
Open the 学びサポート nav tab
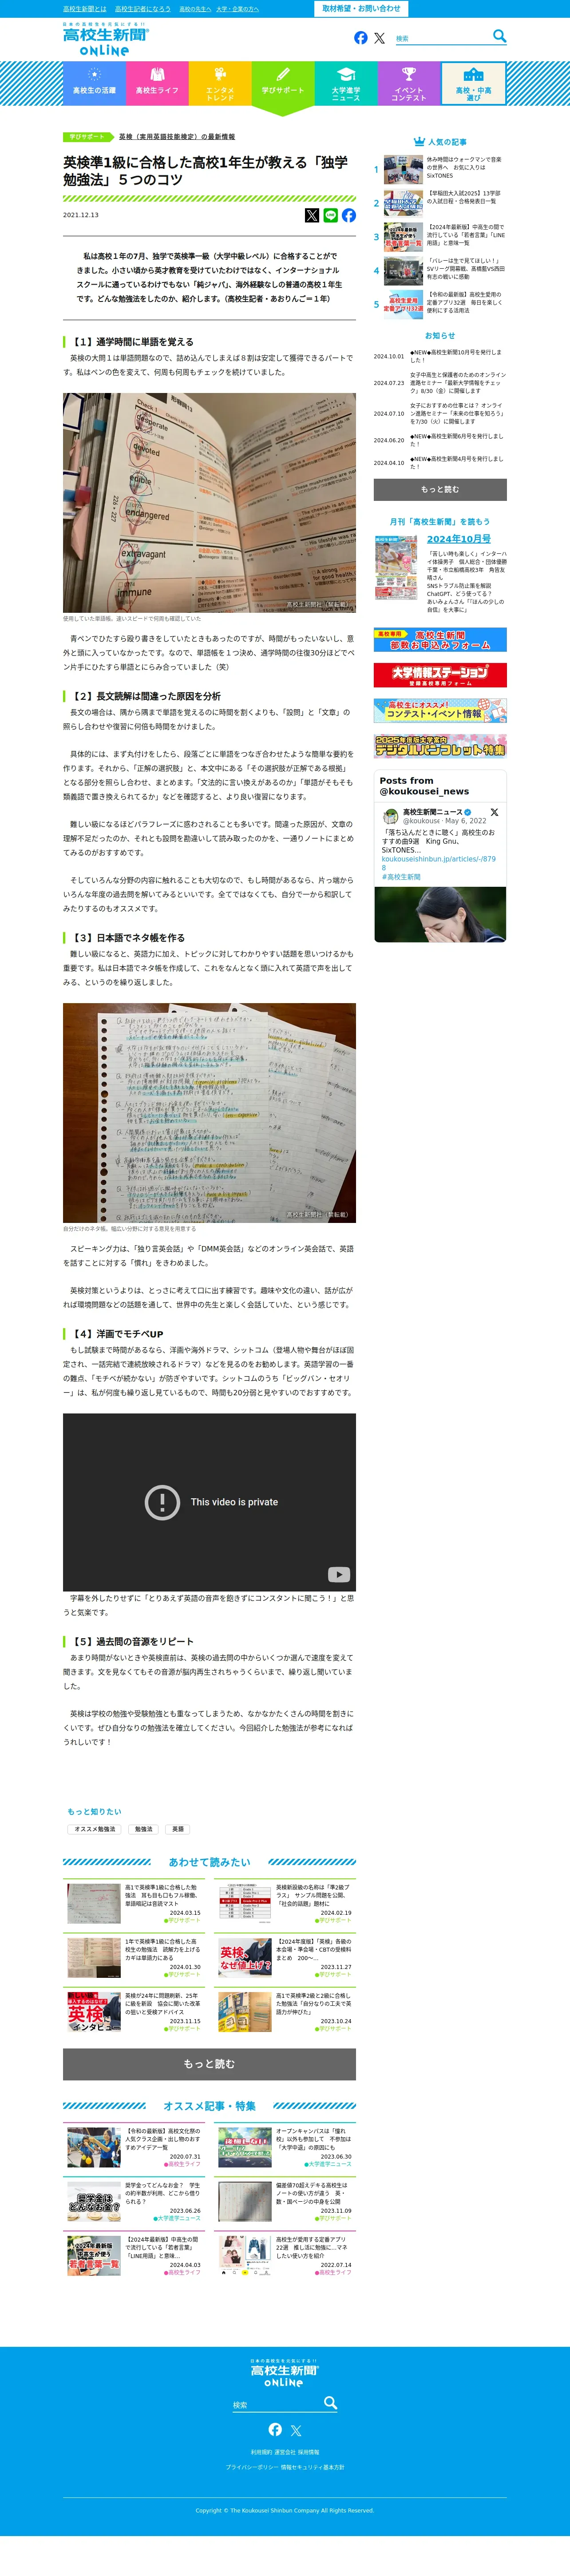(x=283, y=83)
